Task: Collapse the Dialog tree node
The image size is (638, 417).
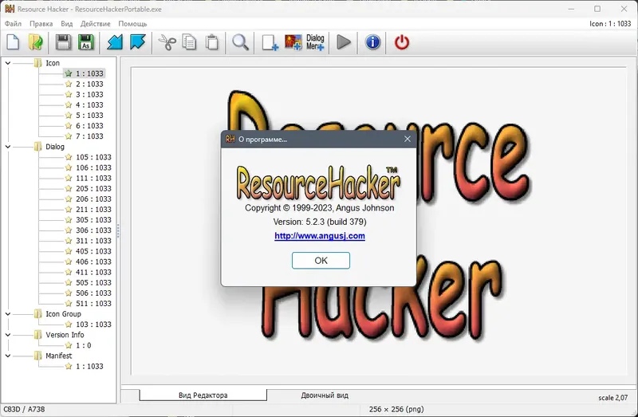Action: pos(8,147)
